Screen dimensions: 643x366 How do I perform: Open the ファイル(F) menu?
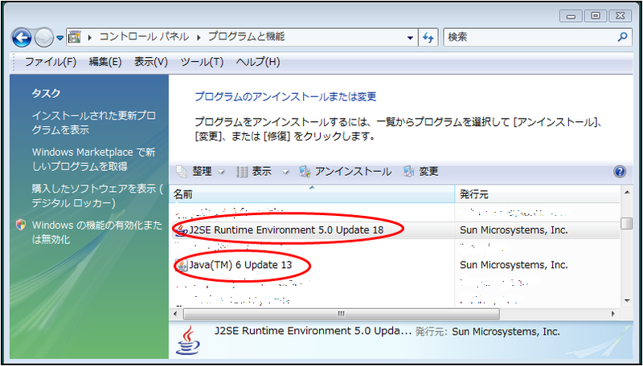click(x=51, y=63)
